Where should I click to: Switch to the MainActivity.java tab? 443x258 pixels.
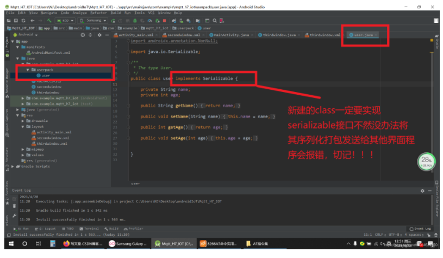pyautogui.click(x=231, y=35)
